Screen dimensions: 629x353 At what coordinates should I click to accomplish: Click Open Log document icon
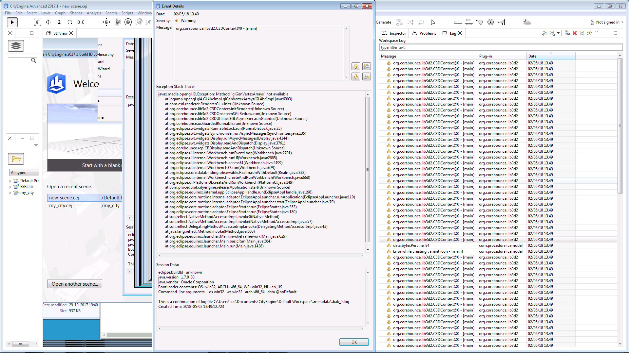point(582,33)
